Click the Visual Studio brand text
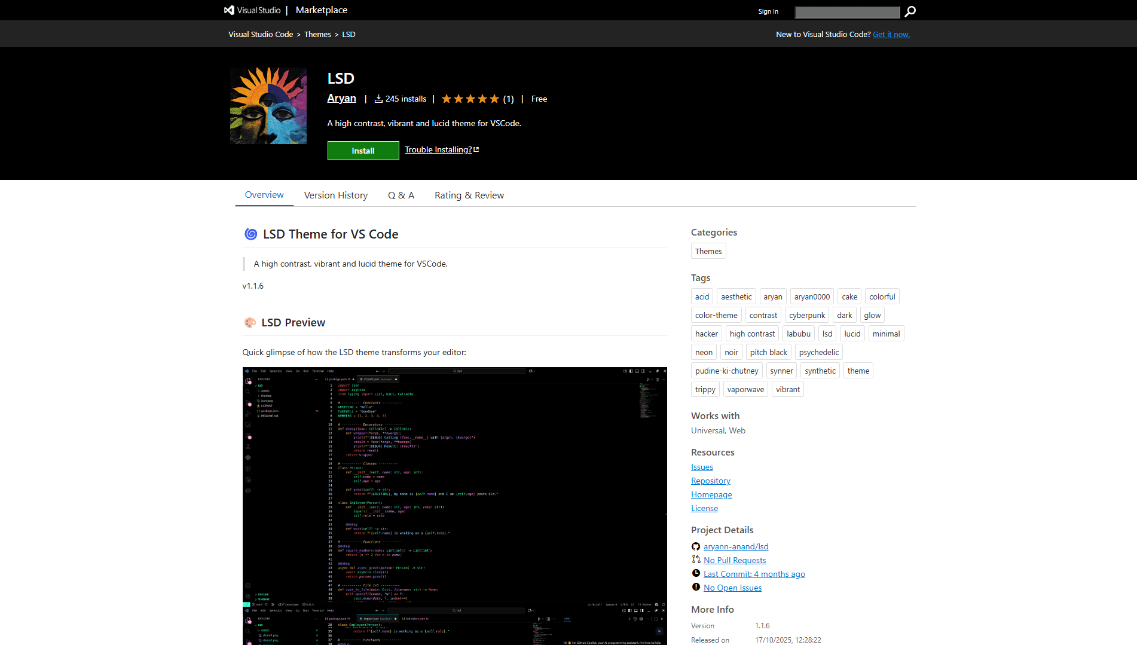The image size is (1137, 645). click(x=259, y=10)
